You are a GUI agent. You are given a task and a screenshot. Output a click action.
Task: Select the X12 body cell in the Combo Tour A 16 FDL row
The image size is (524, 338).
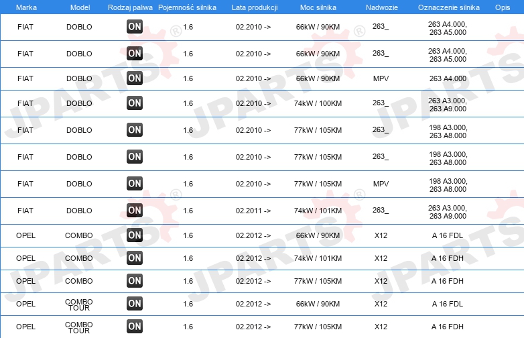click(x=381, y=304)
